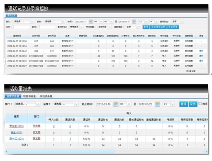Open agent link 唐十三 (821)
The width and height of the screenshot is (212, 161).
(17, 139)
